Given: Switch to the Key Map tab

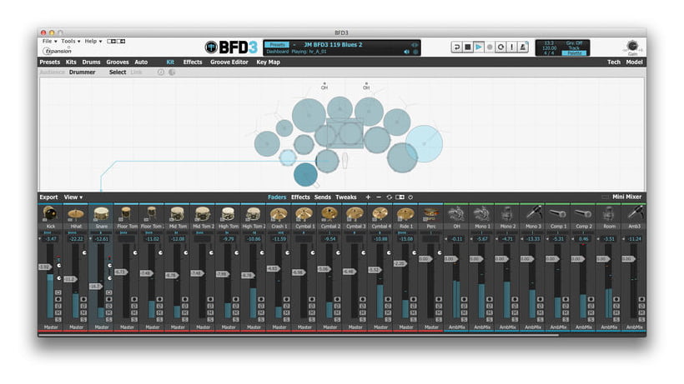Looking at the screenshot, I should pos(268,62).
